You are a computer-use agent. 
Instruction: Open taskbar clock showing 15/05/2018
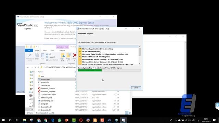tap(206, 120)
